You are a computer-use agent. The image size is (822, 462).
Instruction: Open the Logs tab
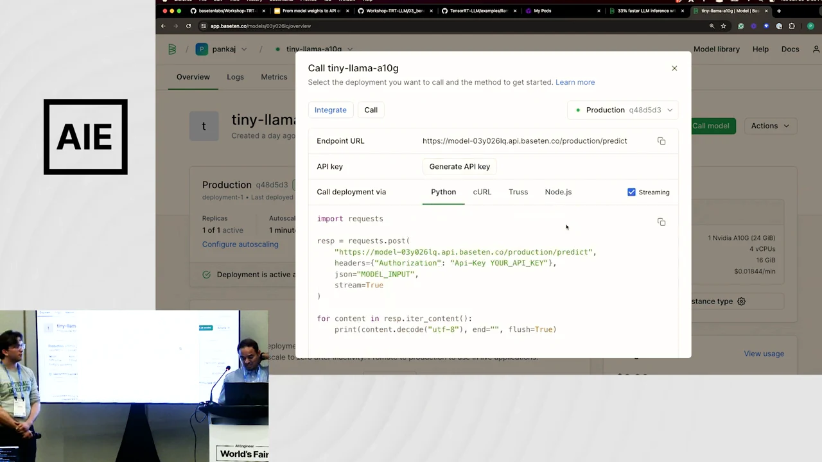click(235, 77)
